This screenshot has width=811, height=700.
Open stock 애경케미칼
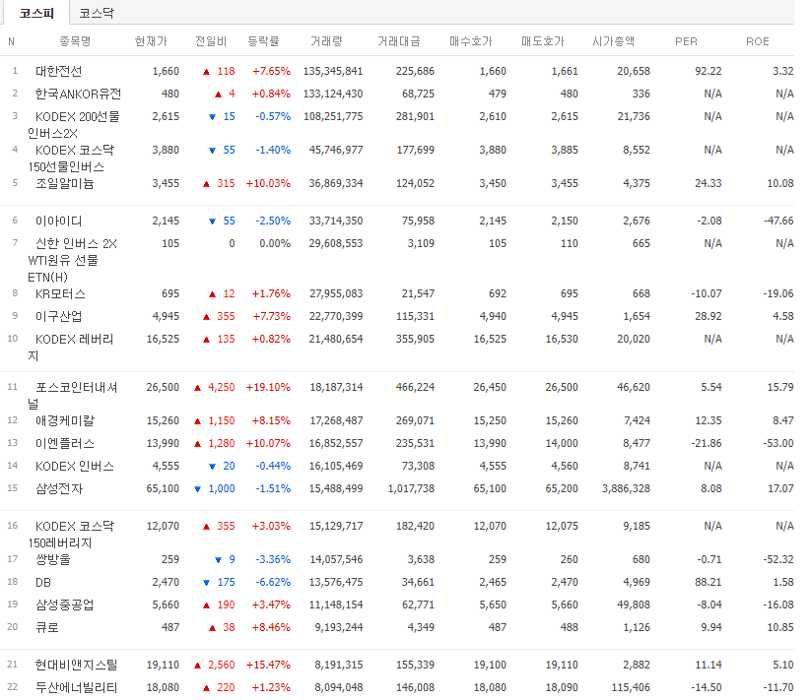[x=65, y=421]
